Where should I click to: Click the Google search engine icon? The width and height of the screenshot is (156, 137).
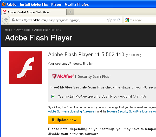point(127,20)
